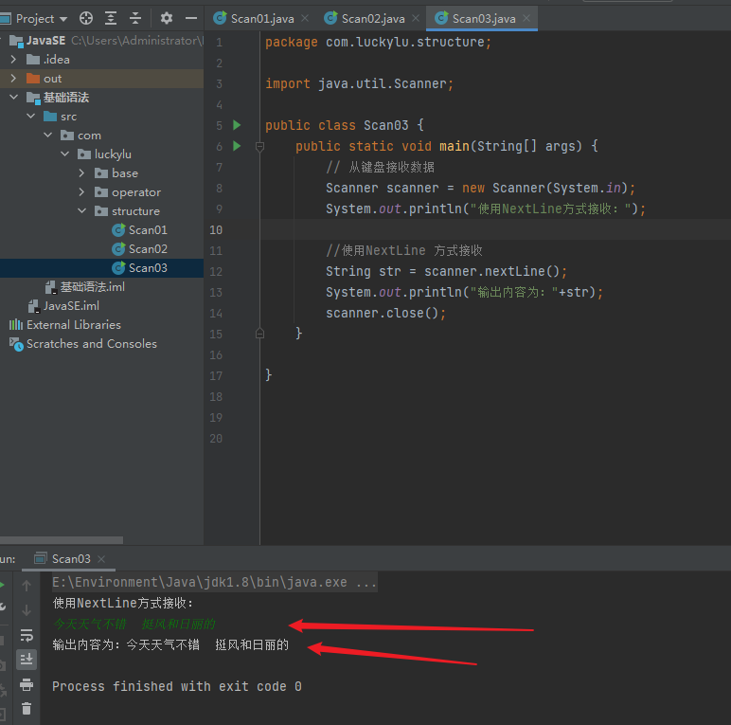Click the import java.util.Scanner line
Screen dimensions: 731x725
pyautogui.click(x=359, y=83)
